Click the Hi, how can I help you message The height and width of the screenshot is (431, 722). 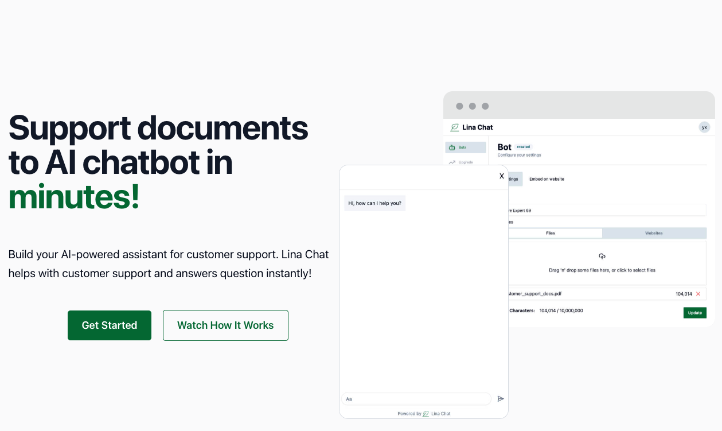pos(375,203)
